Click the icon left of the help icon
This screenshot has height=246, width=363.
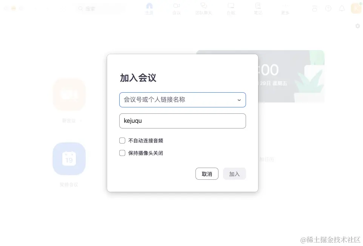click(x=315, y=9)
